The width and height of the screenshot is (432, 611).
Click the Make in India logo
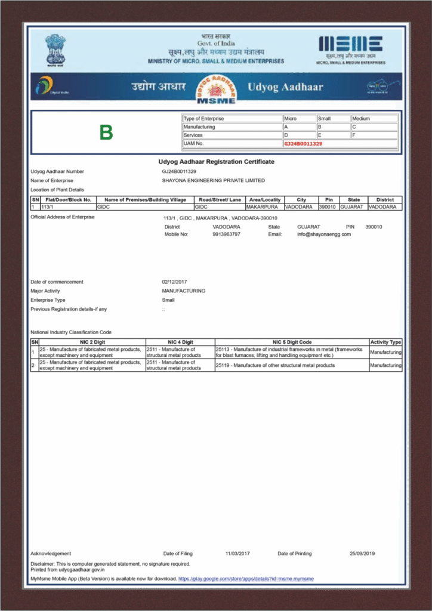pos(377,88)
